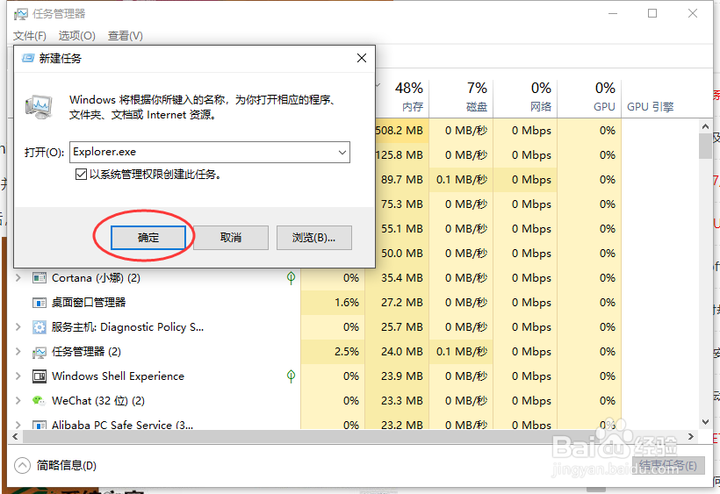Click the 新建任务 dialog title icon

pyautogui.click(x=28, y=58)
